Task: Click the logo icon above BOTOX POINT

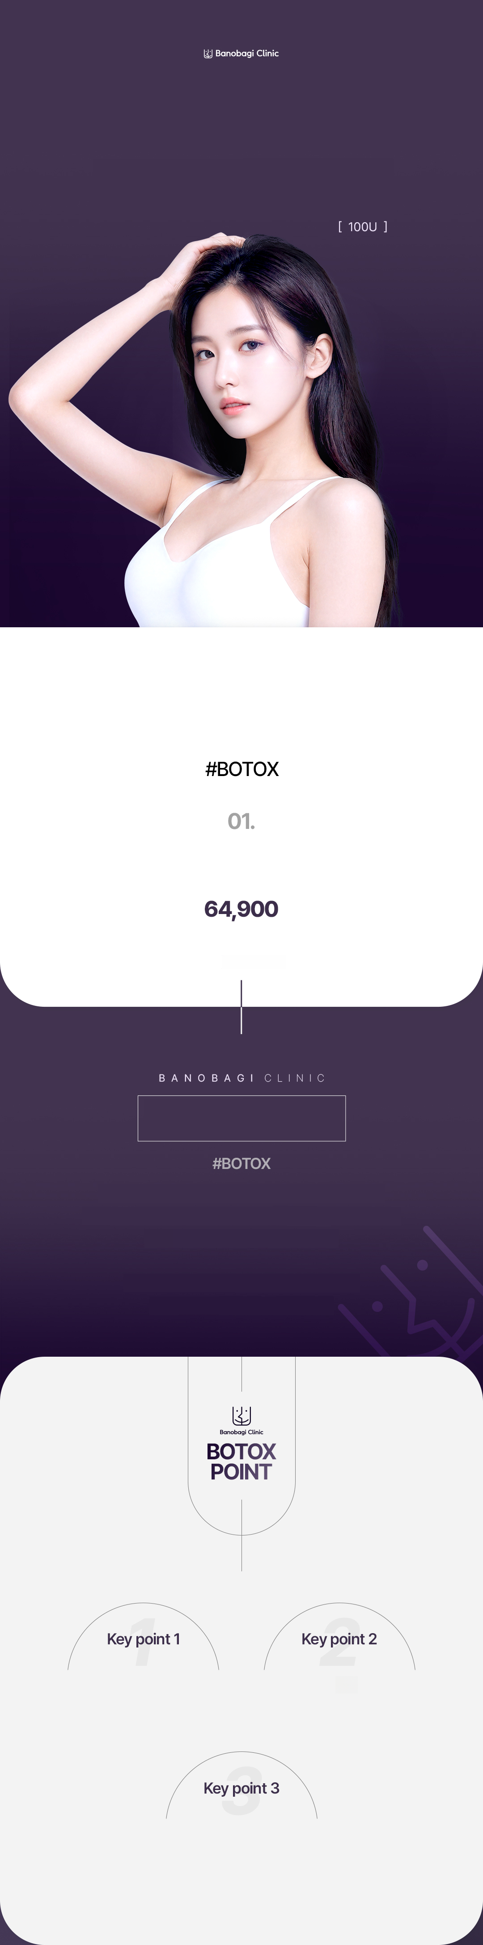Action: point(241,1415)
